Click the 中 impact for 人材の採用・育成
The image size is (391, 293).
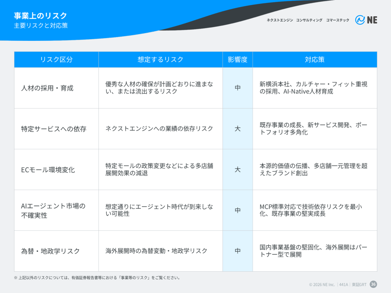pyautogui.click(x=237, y=88)
